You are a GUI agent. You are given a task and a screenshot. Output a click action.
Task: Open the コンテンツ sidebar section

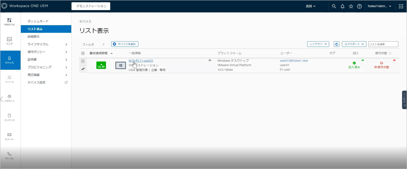pyautogui.click(x=9, y=117)
